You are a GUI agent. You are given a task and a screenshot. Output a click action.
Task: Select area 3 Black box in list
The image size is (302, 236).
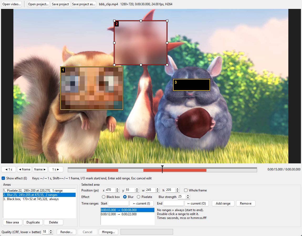point(39,199)
